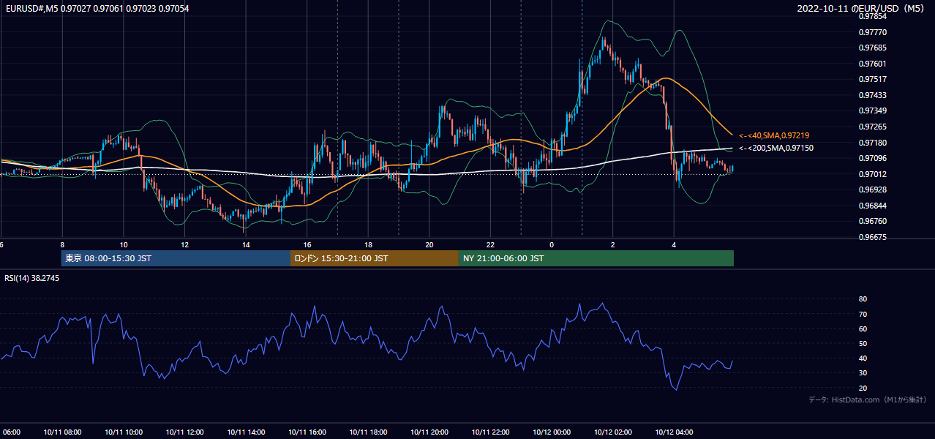Viewport: 935px width, 439px height.
Task: Click RSI scale value 30
Action: click(x=863, y=373)
